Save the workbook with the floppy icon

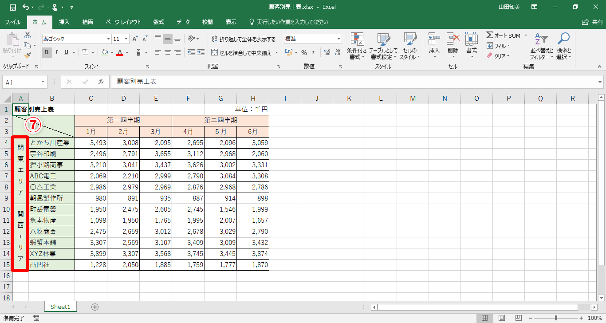[13, 7]
